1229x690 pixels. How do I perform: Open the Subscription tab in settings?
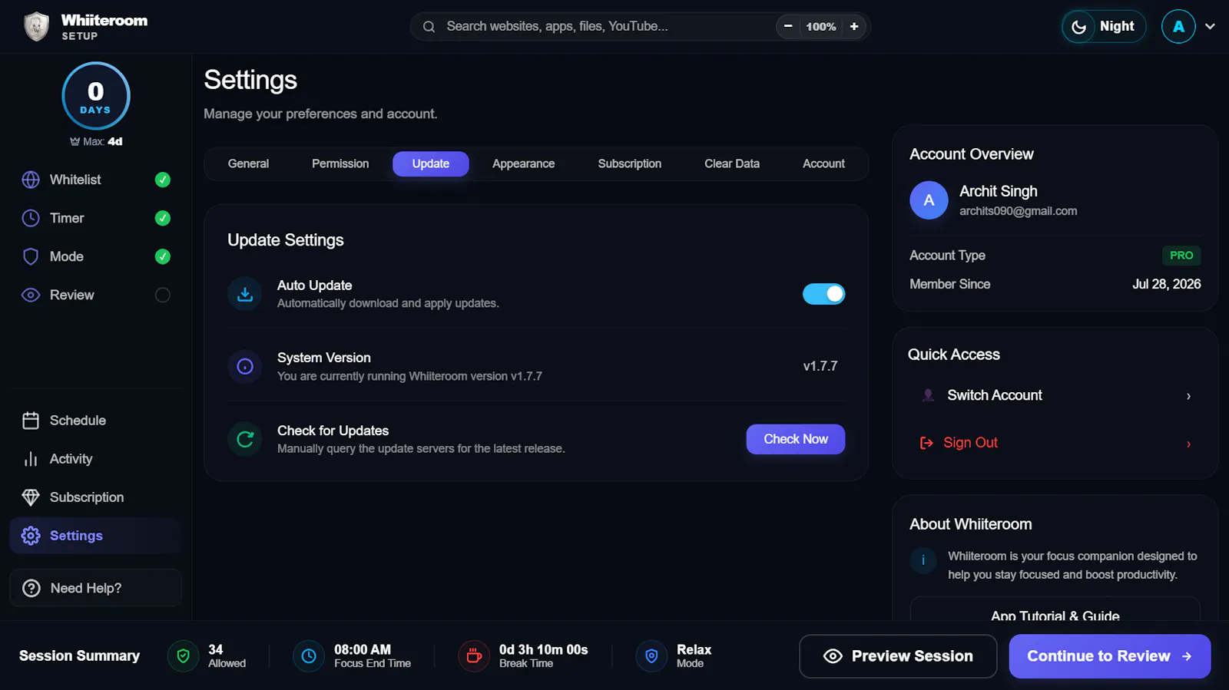(629, 163)
